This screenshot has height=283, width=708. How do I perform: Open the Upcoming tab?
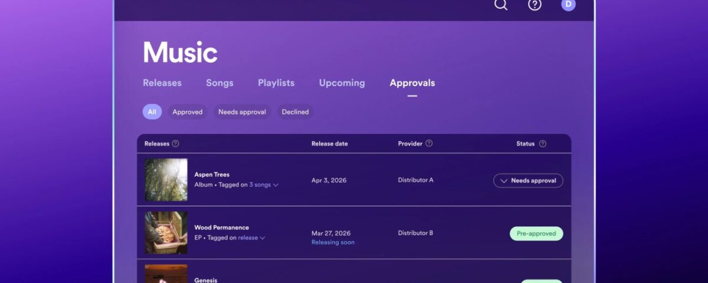pyautogui.click(x=342, y=83)
